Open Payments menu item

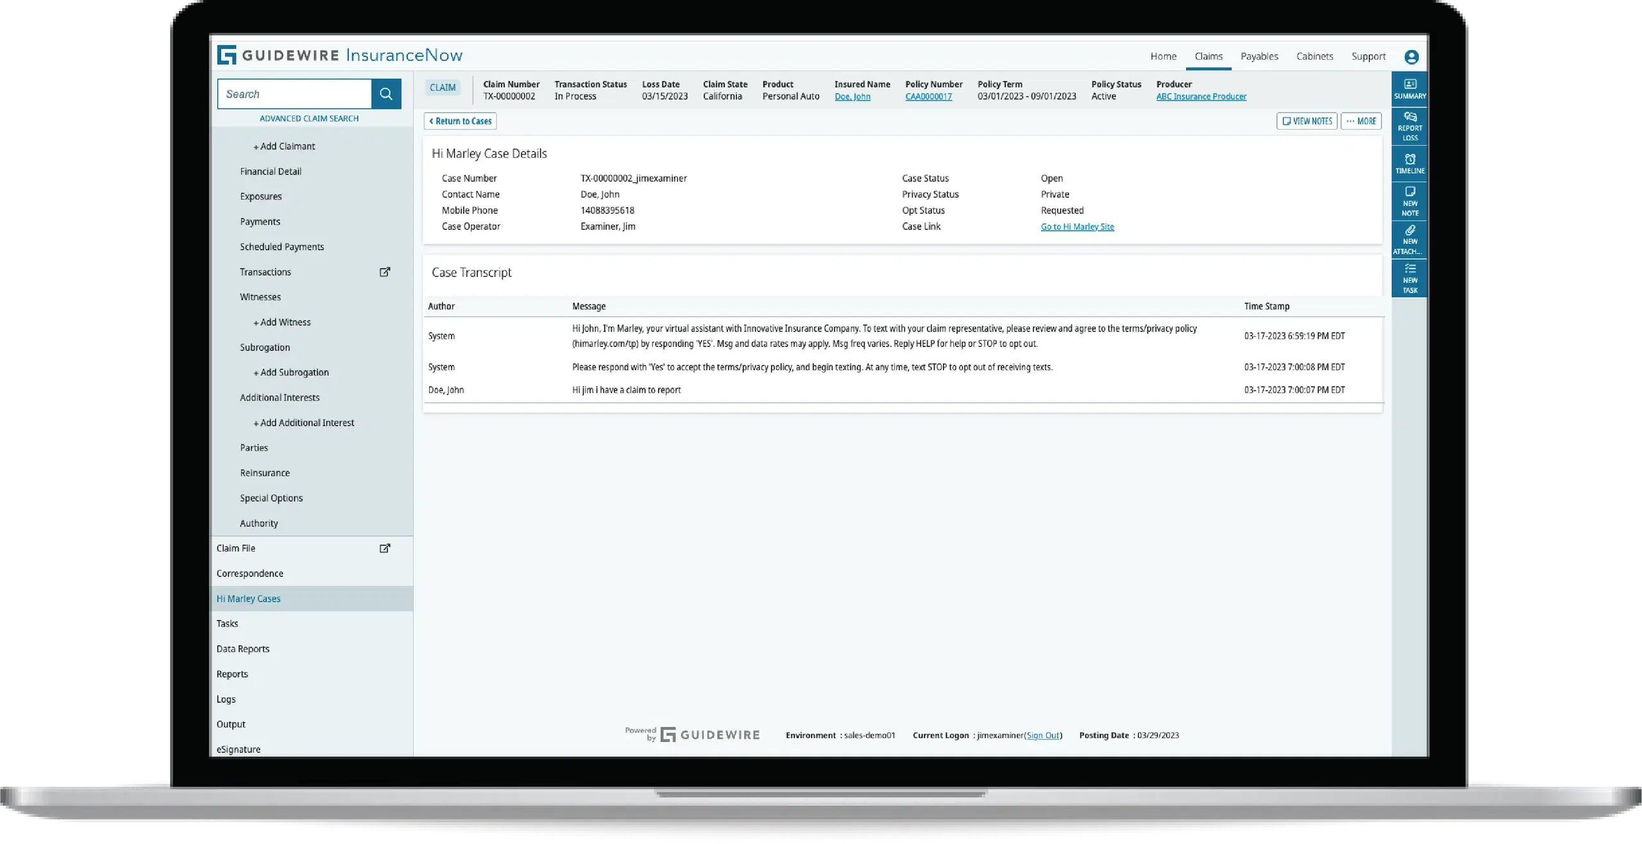(260, 221)
